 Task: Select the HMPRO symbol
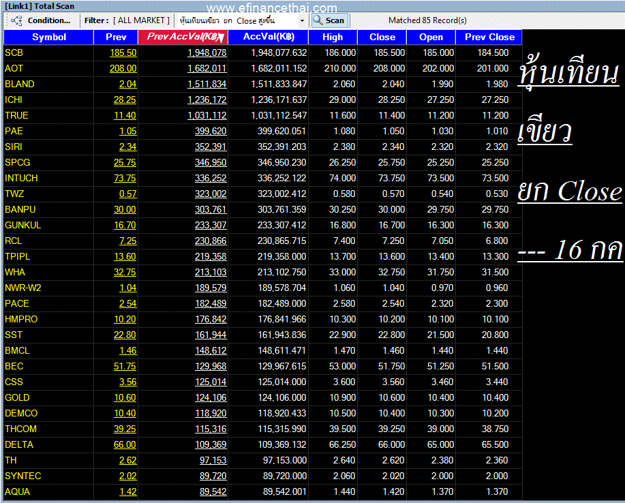21,319
